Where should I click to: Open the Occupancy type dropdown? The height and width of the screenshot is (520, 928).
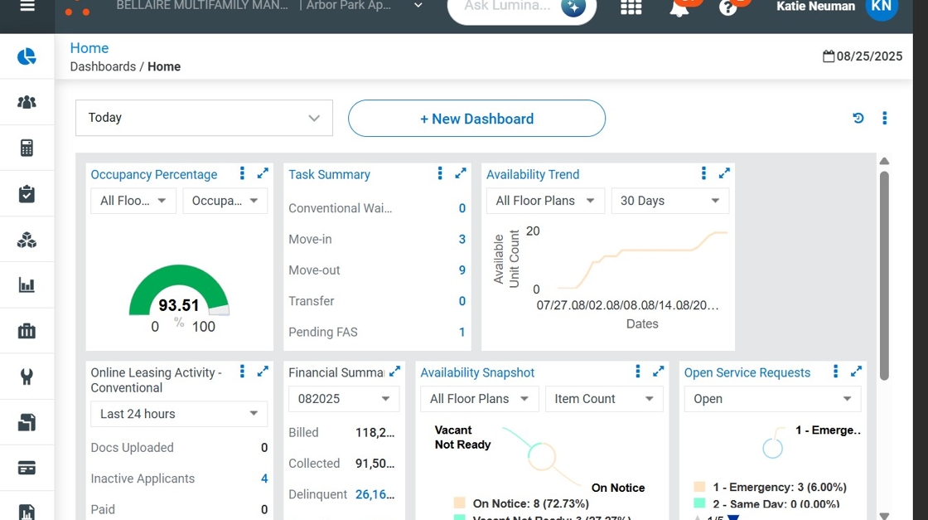point(225,201)
